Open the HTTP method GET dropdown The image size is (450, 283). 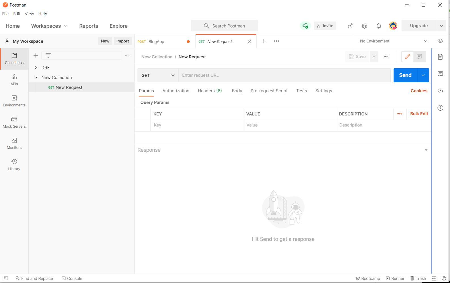click(158, 75)
